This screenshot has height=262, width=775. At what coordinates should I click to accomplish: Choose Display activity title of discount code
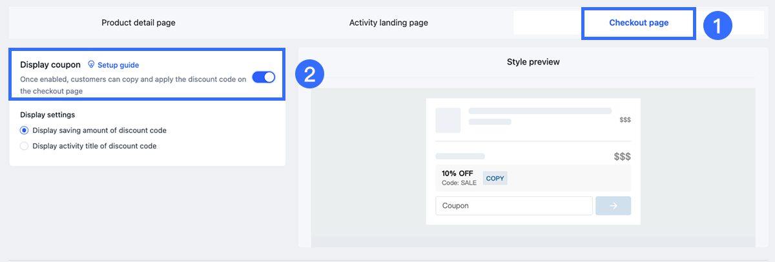click(25, 146)
